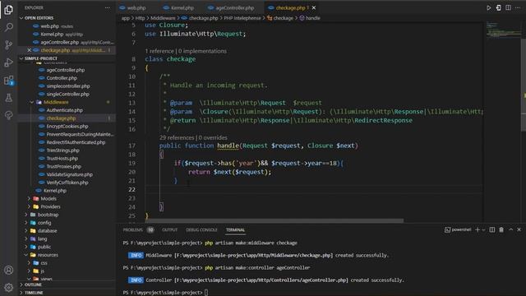Click the '1 reference' code lens link

tap(159, 51)
